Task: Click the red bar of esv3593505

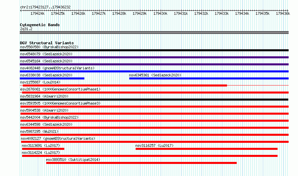Action: pos(154,107)
